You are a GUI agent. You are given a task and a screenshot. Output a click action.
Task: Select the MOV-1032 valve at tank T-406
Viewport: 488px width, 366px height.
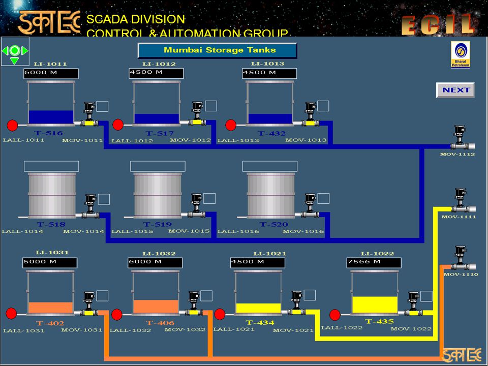(194, 303)
